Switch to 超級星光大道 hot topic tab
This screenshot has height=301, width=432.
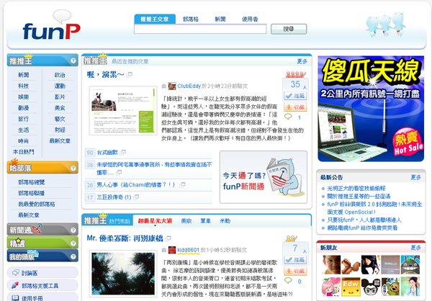(155, 221)
